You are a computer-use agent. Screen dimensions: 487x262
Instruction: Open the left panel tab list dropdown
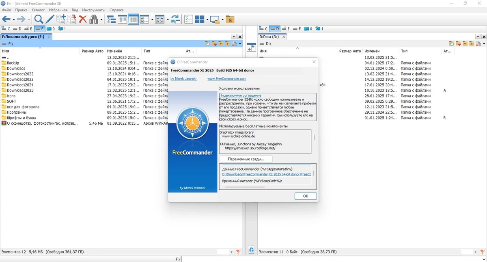pyautogui.click(x=233, y=37)
